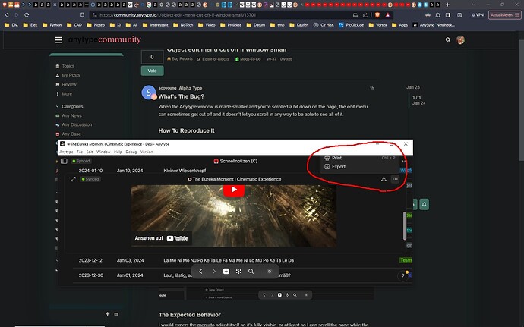Open the Kaufen bookmarks folder
The width and height of the screenshot is (524, 327).
pos(299,25)
